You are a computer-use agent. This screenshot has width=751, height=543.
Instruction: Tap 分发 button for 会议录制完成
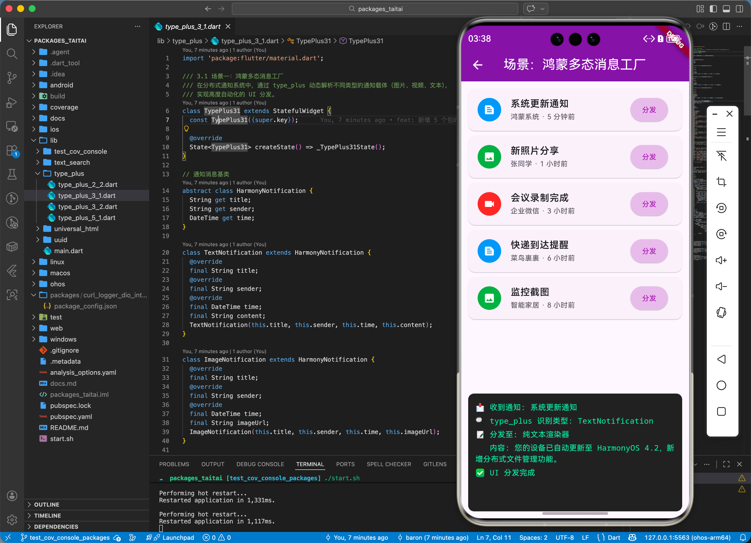(x=649, y=204)
